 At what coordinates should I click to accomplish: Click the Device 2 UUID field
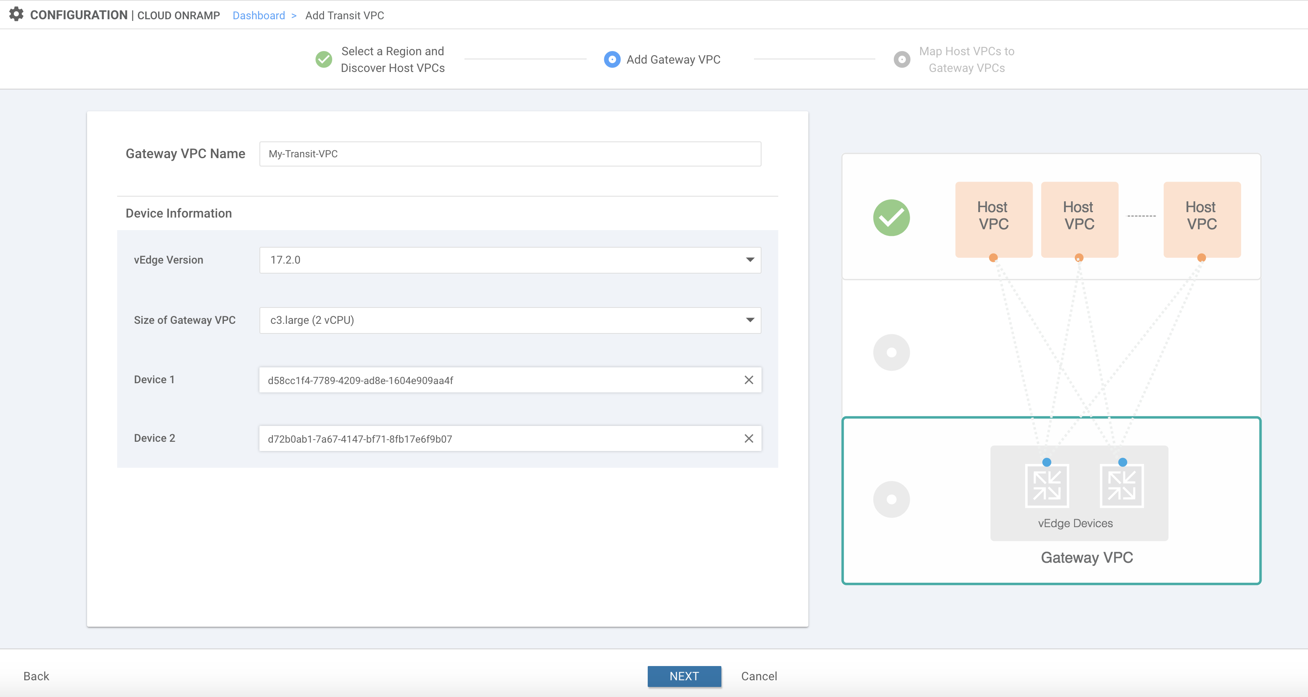510,438
